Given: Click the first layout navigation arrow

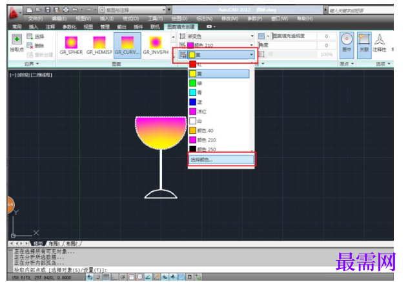Looking at the screenshot, I should 11,243.
